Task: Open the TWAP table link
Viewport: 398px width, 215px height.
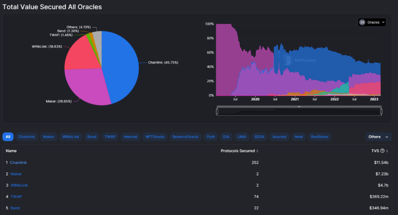Action: click(x=16, y=196)
